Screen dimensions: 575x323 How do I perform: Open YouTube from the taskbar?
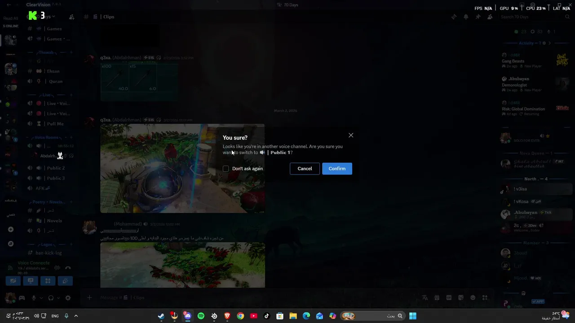[253, 316]
